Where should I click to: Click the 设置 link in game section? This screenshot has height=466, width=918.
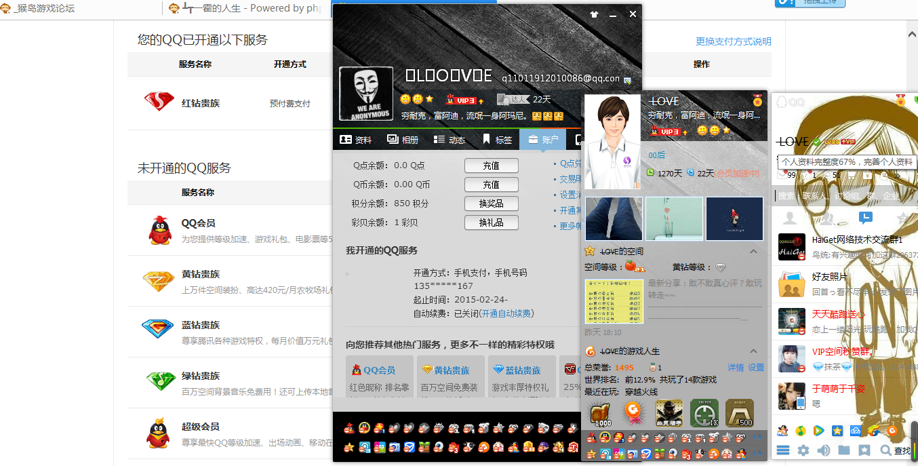756,367
